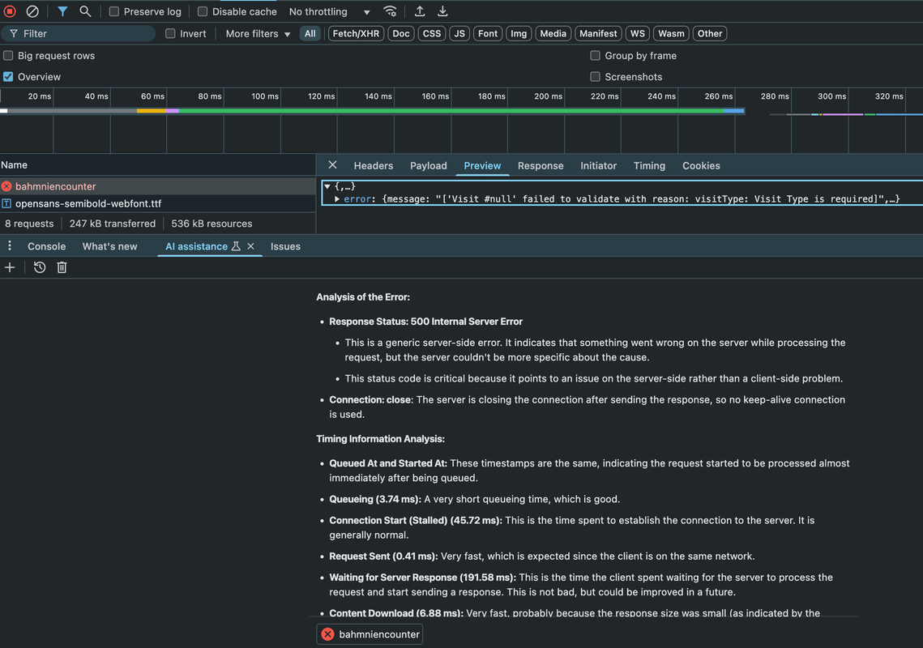Enable Screenshots checkbox
Image resolution: width=923 pixels, height=648 pixels.
pos(595,76)
